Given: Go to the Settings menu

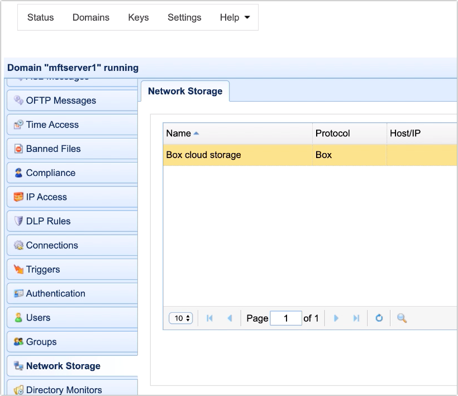Looking at the screenshot, I should [184, 17].
